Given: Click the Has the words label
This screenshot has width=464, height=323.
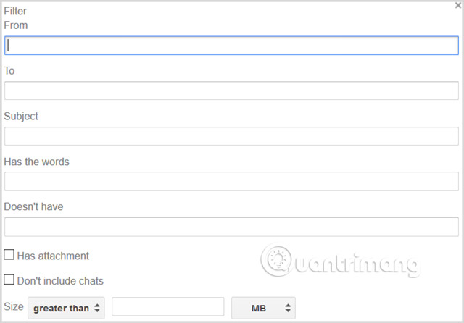Looking at the screenshot, I should (36, 161).
